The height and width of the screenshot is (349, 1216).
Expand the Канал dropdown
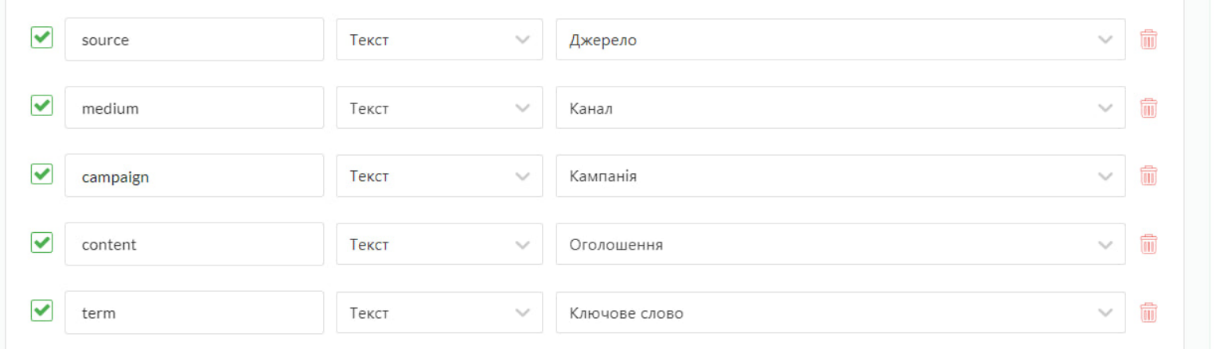click(840, 108)
